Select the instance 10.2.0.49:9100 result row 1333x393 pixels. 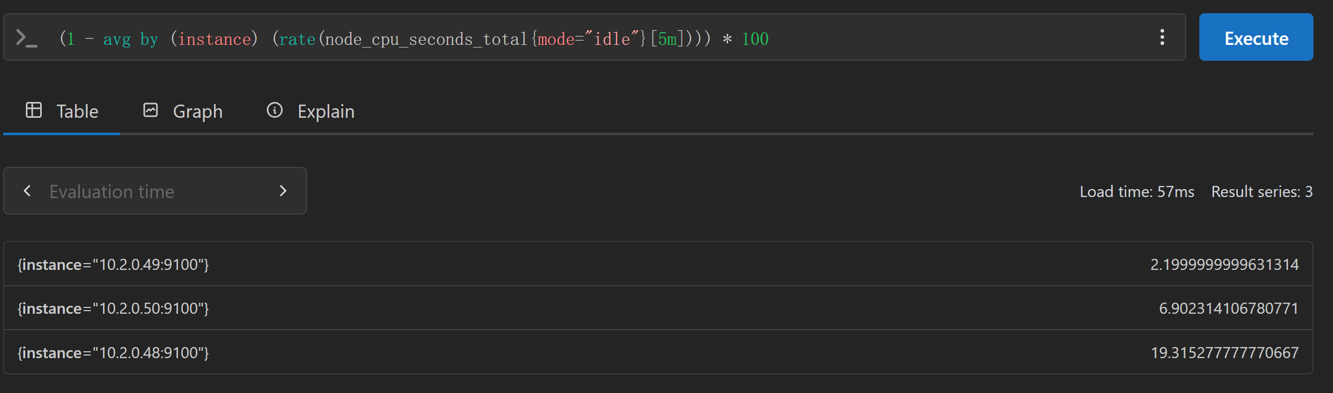tap(658, 264)
